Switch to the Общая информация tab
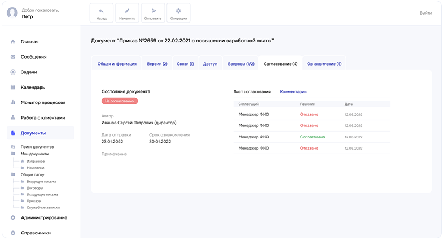 (117, 64)
